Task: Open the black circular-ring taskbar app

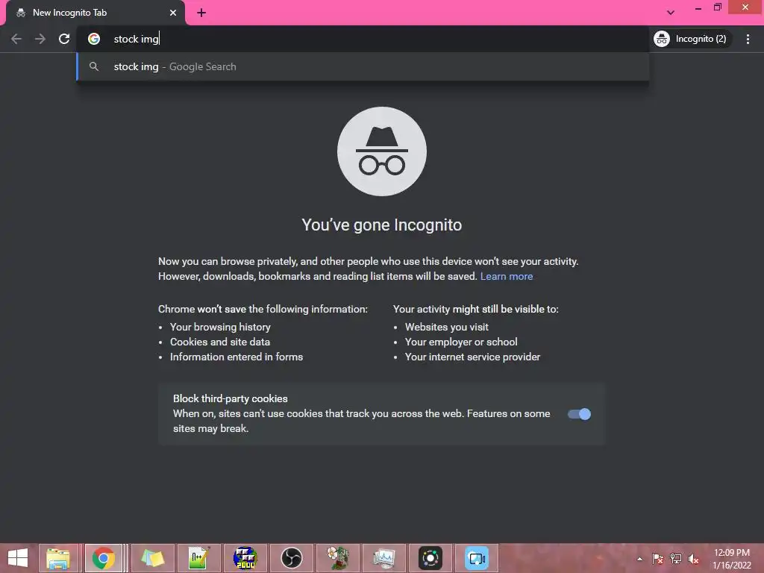Action: [x=430, y=558]
